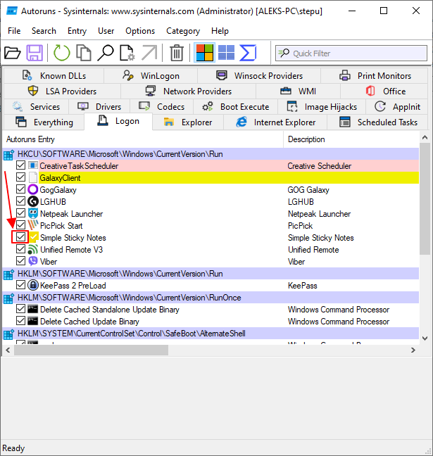
Task: Click the green Refresh toolbar icon
Action: click(62, 53)
